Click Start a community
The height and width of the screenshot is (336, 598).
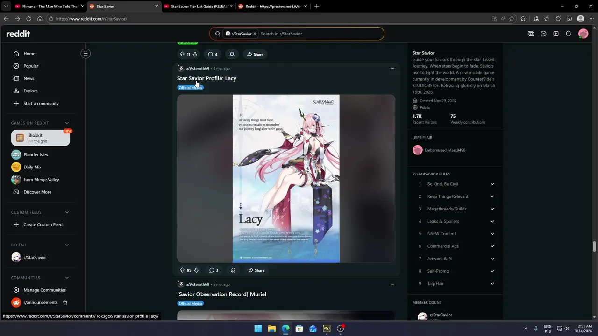pos(41,103)
